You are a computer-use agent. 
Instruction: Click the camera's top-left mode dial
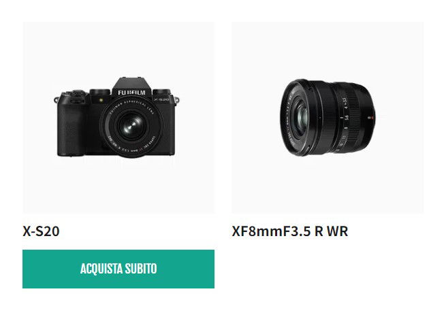77,93
